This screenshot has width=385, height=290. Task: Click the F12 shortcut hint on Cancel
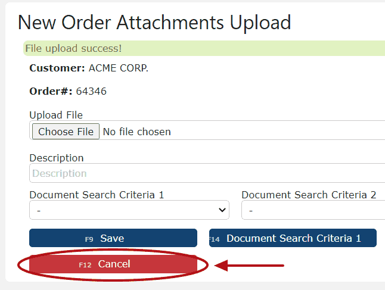[x=85, y=265]
